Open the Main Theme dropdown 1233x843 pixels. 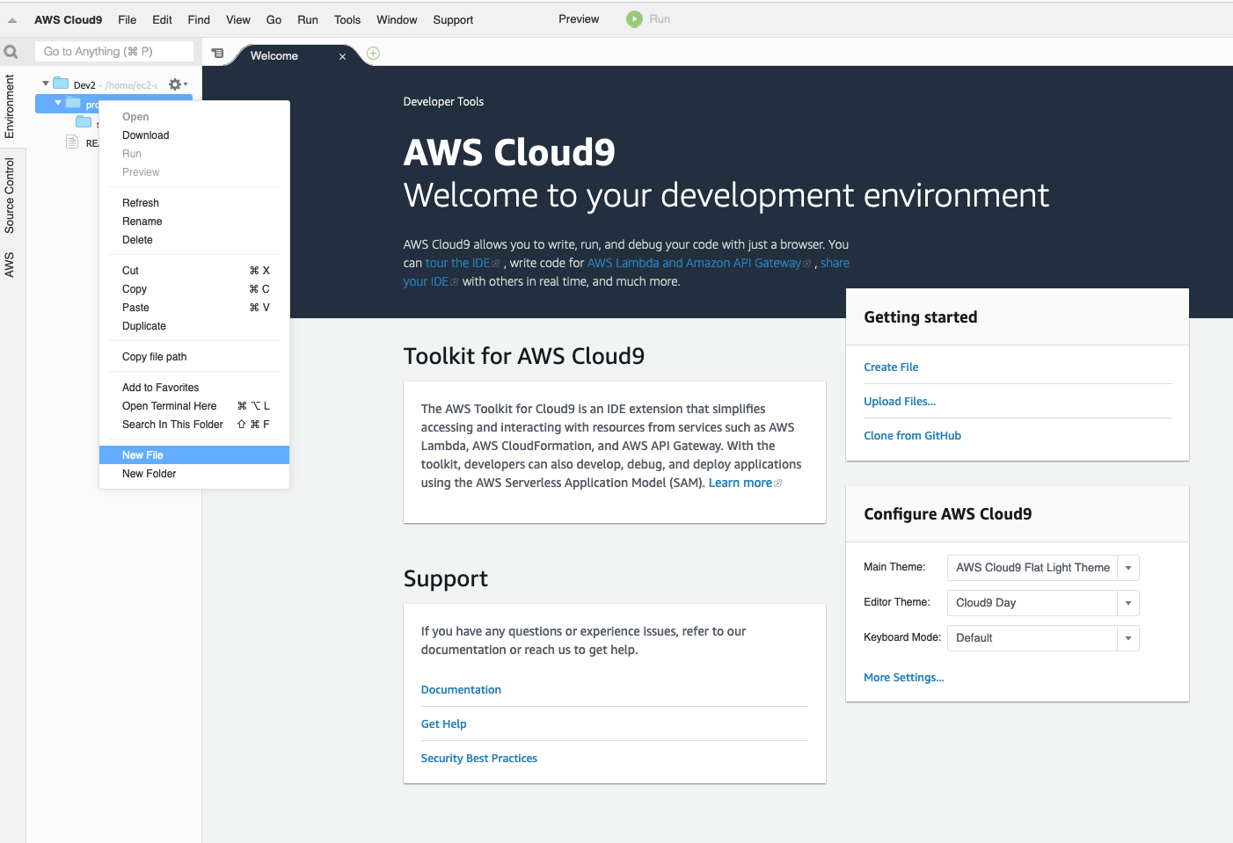tap(1127, 568)
